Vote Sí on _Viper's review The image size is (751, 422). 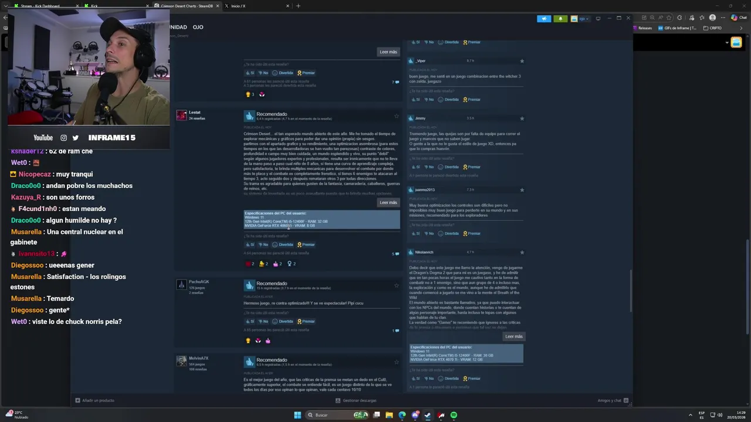pyautogui.click(x=415, y=100)
